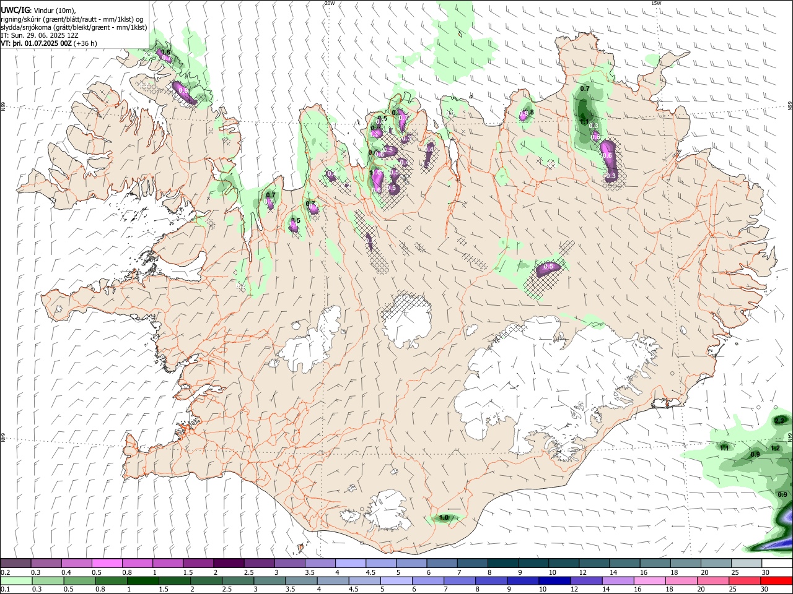The width and height of the screenshot is (793, 594).
Task: Click the white 30 snow-scale swatch
Action: 776,563
